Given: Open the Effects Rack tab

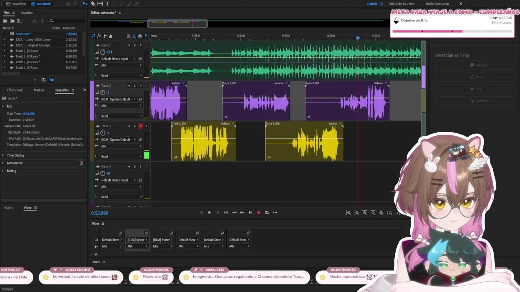Looking at the screenshot, I should [x=15, y=90].
